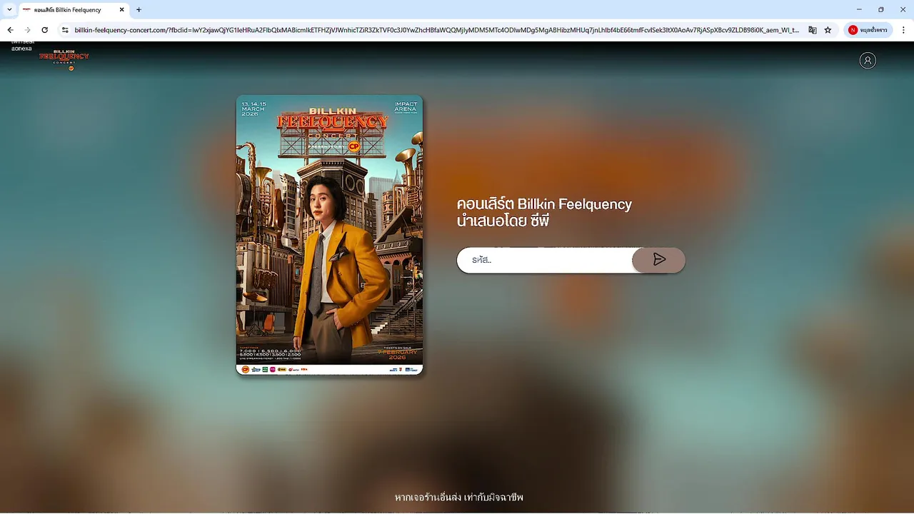
Task: Open the site information icon in address bar
Action: pos(65,30)
